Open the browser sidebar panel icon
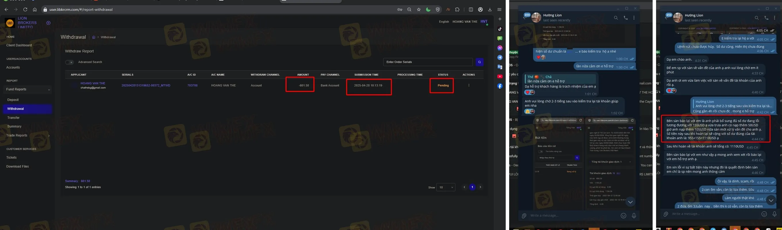 pyautogui.click(x=471, y=10)
